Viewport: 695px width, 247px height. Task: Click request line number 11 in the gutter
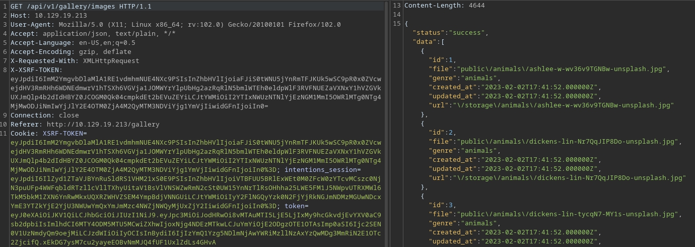[5, 134]
